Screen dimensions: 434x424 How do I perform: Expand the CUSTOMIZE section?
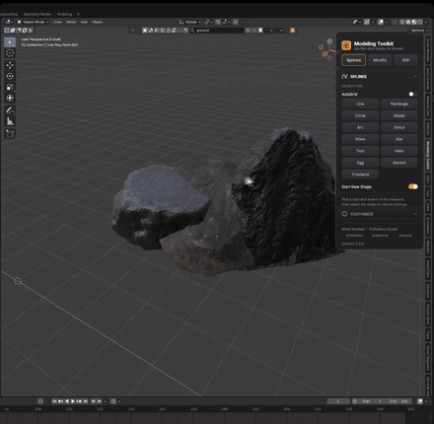pos(415,214)
